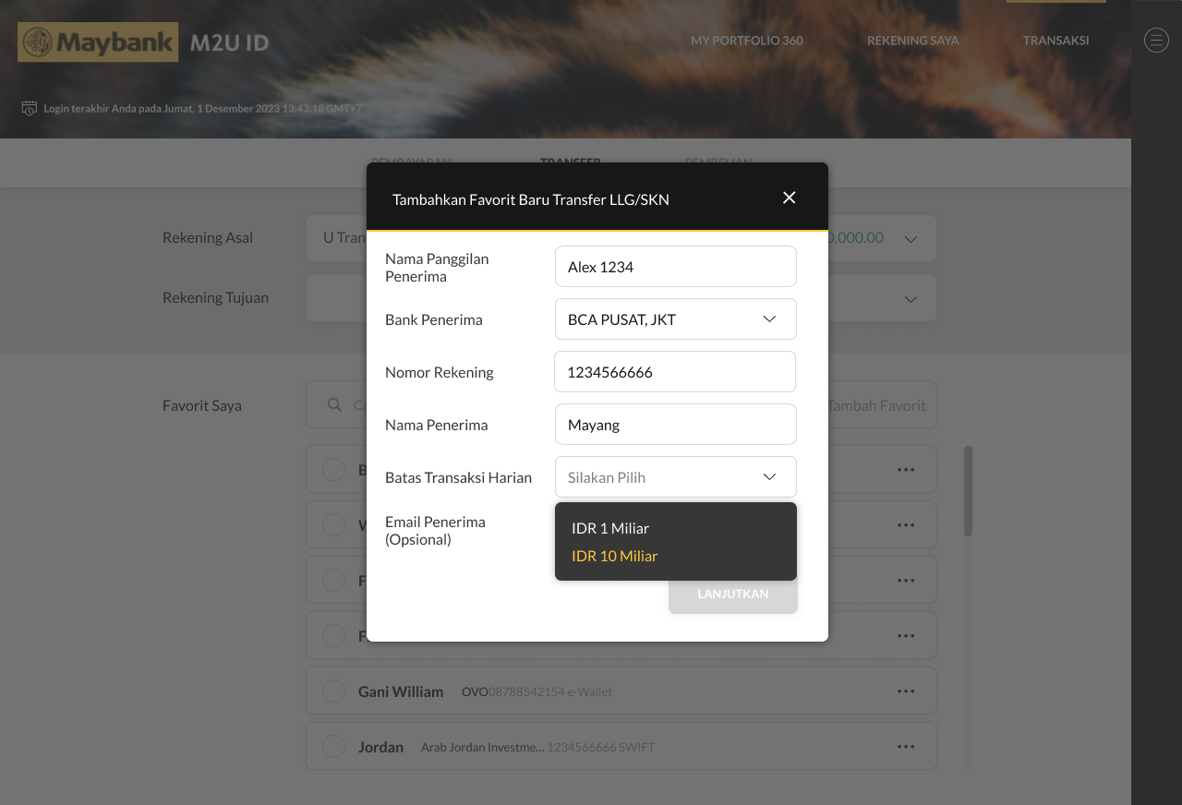Click Nomor Rekening input field
This screenshot has width=1182, height=805.
(x=675, y=372)
